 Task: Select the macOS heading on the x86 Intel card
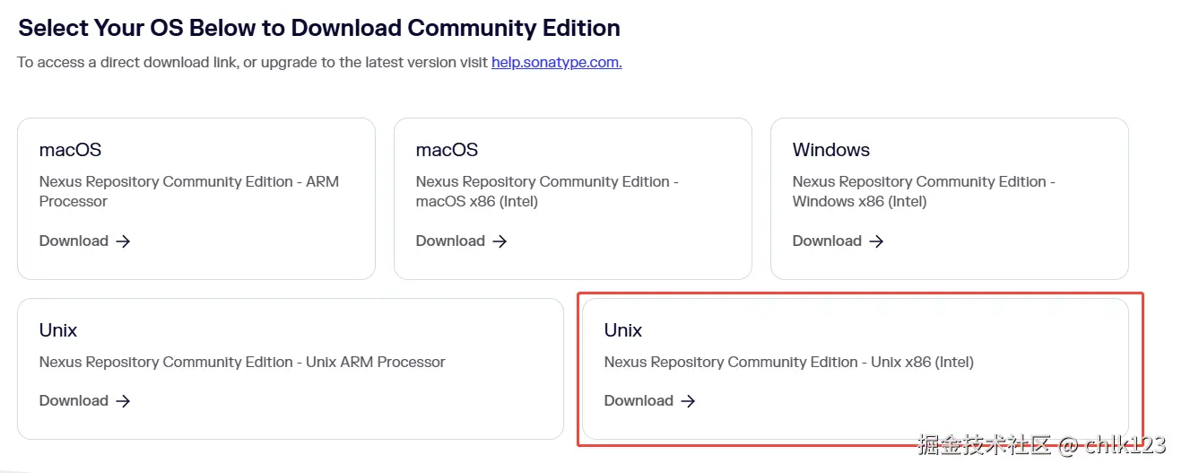(447, 150)
